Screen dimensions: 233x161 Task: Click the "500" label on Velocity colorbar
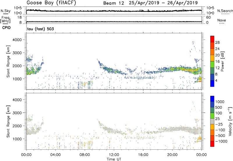click(219, 108)
